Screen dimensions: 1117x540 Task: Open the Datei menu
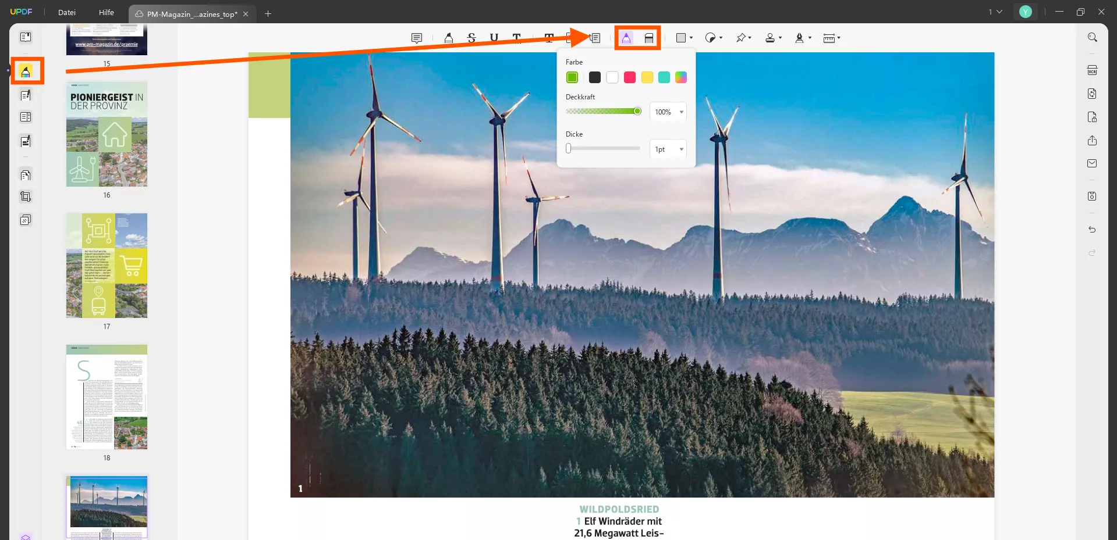point(66,12)
